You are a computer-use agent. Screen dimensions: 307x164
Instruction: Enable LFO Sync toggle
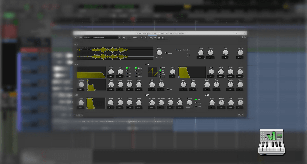168,89
